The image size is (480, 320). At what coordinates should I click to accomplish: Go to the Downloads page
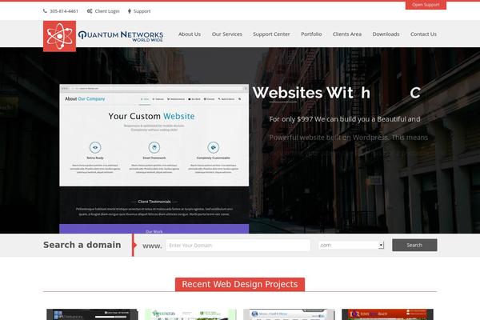point(386,34)
